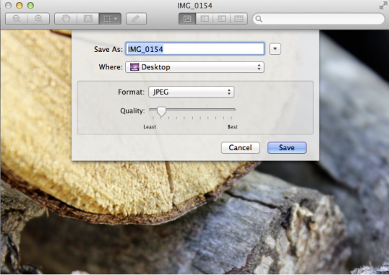Click the Save button
The image size is (389, 275).
pyautogui.click(x=287, y=148)
